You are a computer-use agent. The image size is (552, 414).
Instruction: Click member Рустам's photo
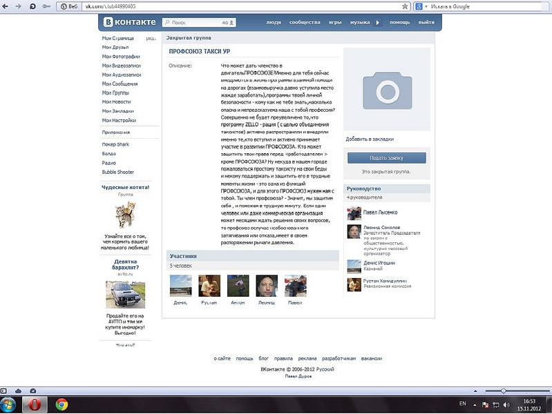[209, 286]
